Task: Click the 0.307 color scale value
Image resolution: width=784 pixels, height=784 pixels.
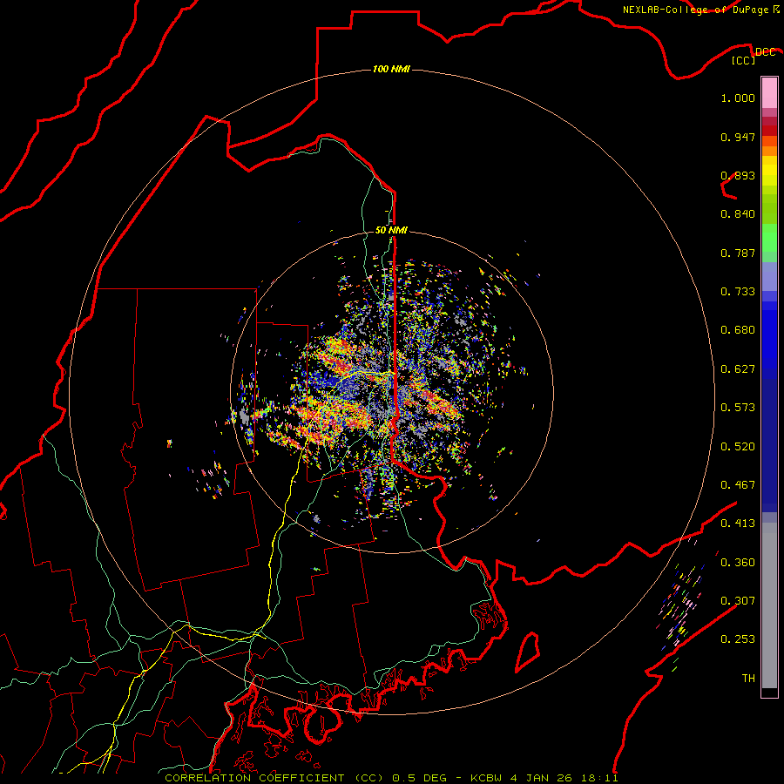Action: pos(738,601)
